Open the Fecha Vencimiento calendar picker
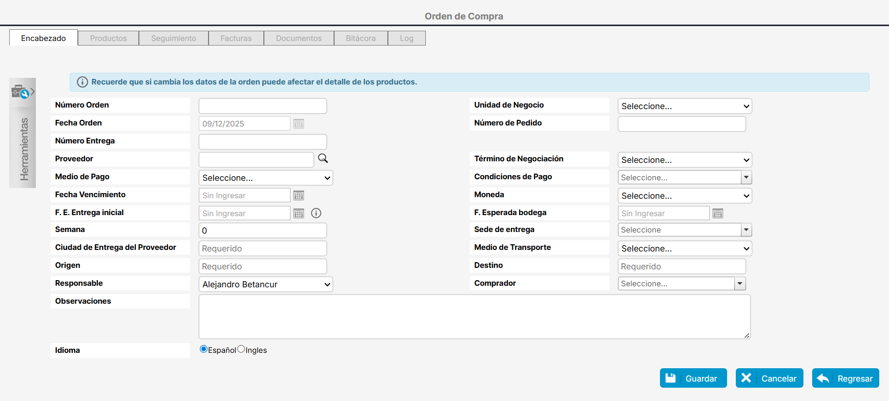This screenshot has height=401, width=889. [299, 196]
